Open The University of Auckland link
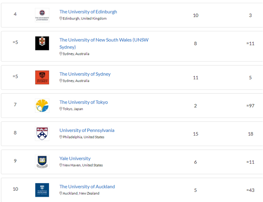The width and height of the screenshot is (263, 202). point(87,186)
